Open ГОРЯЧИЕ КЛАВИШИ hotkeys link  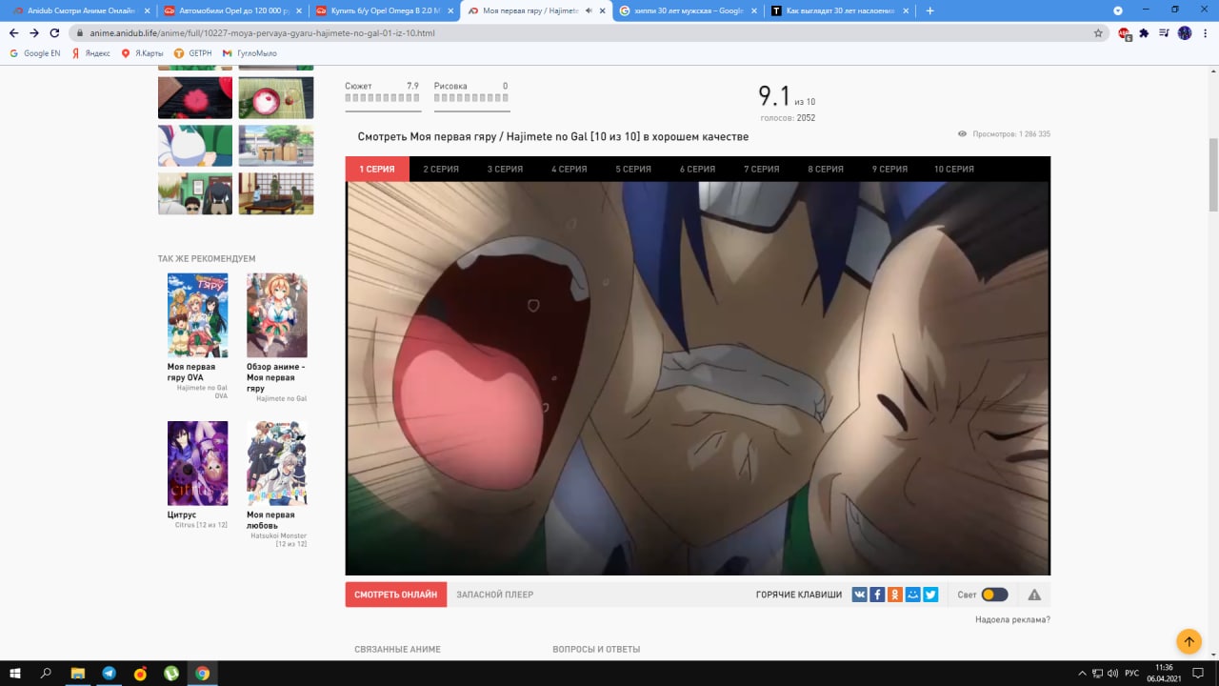pyautogui.click(x=799, y=595)
